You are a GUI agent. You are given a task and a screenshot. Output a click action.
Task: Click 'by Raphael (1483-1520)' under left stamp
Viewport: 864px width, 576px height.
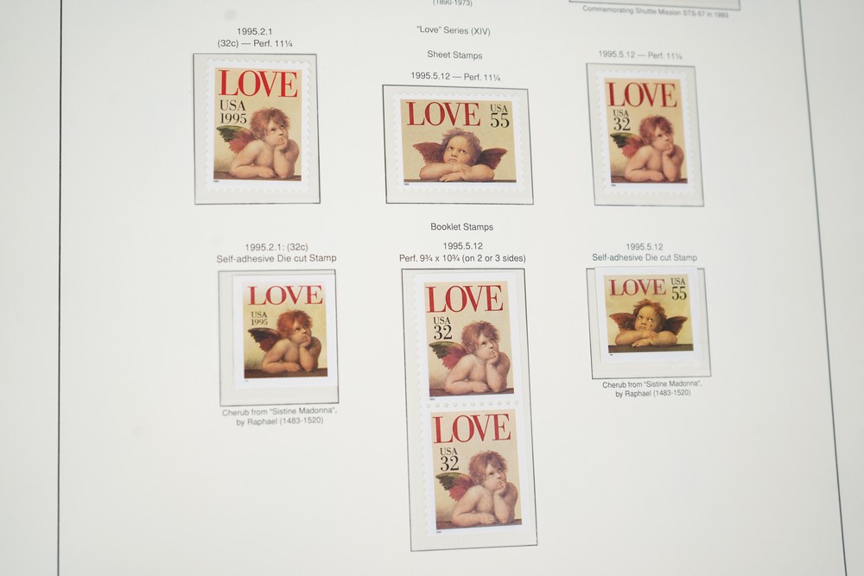click(x=279, y=421)
